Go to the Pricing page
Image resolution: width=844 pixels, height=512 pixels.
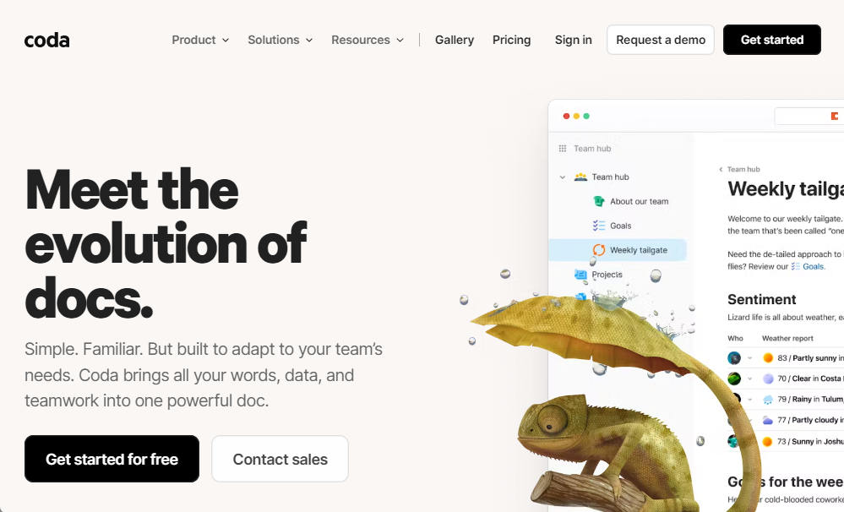[x=511, y=40]
